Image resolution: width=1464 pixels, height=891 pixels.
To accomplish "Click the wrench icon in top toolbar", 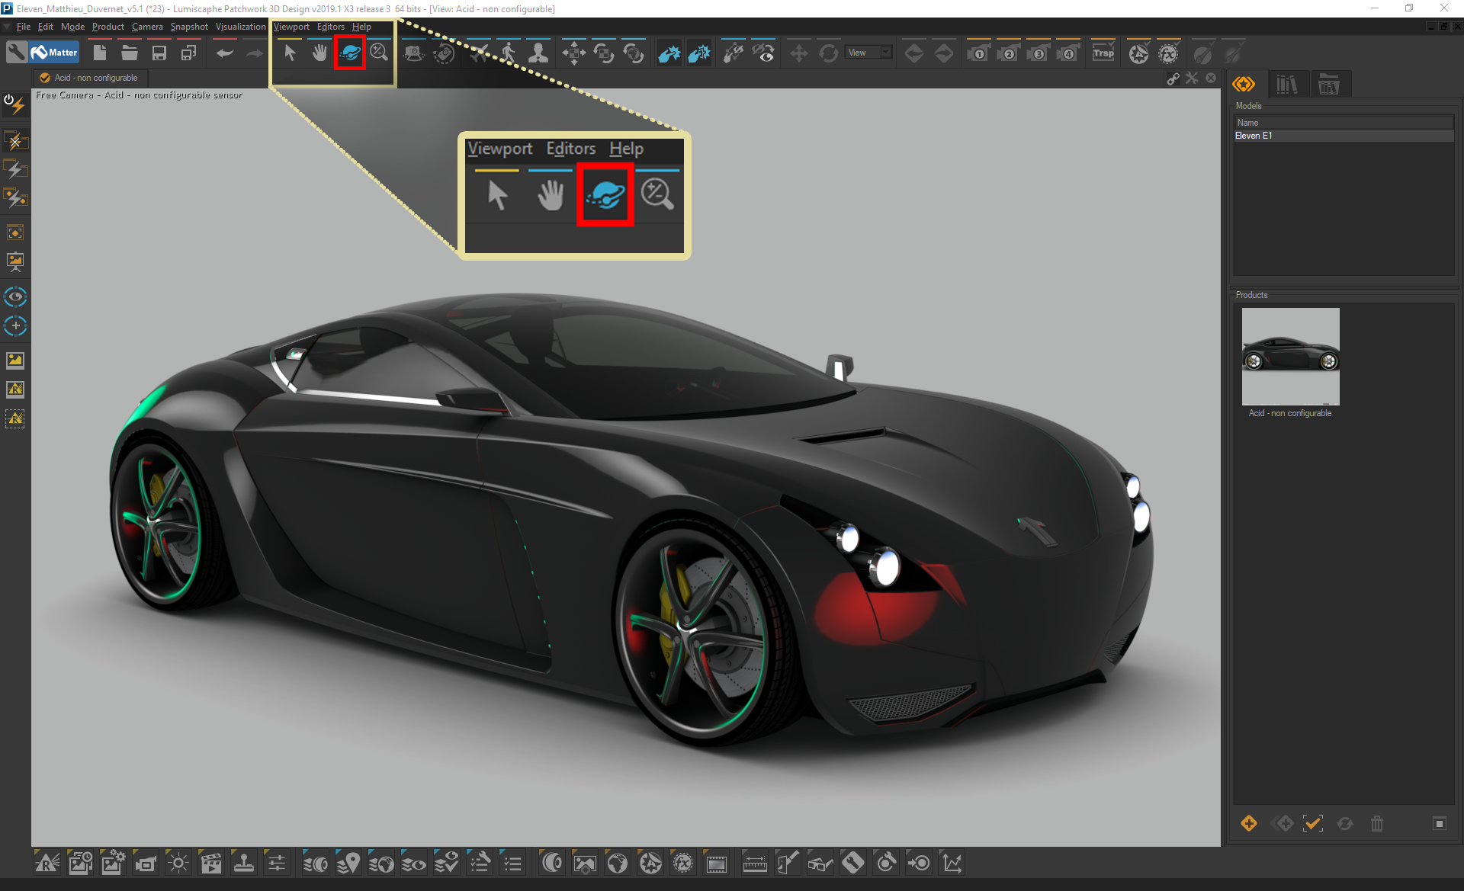I will pos(16,53).
